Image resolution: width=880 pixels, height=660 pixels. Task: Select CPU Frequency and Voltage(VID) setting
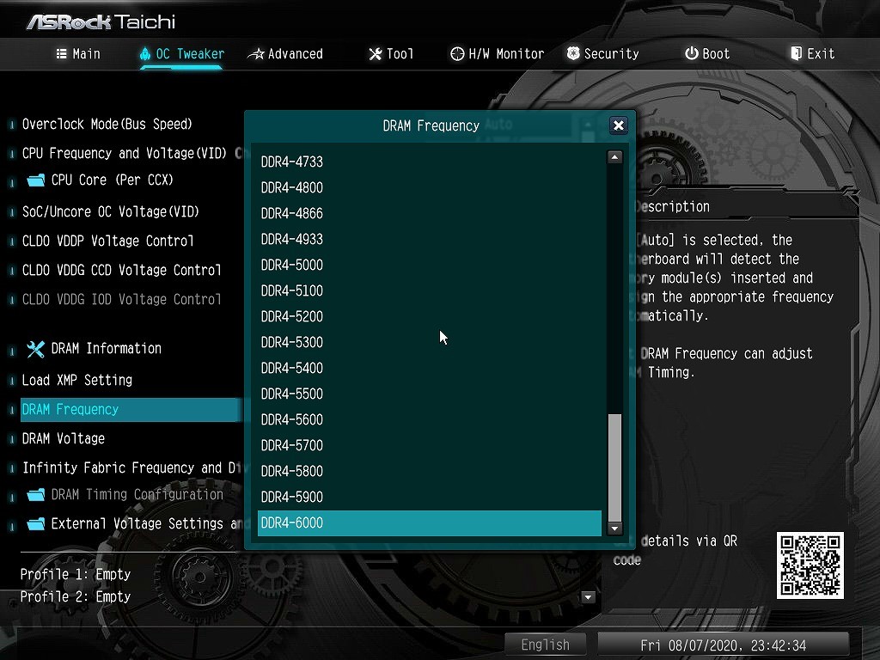[x=124, y=153]
